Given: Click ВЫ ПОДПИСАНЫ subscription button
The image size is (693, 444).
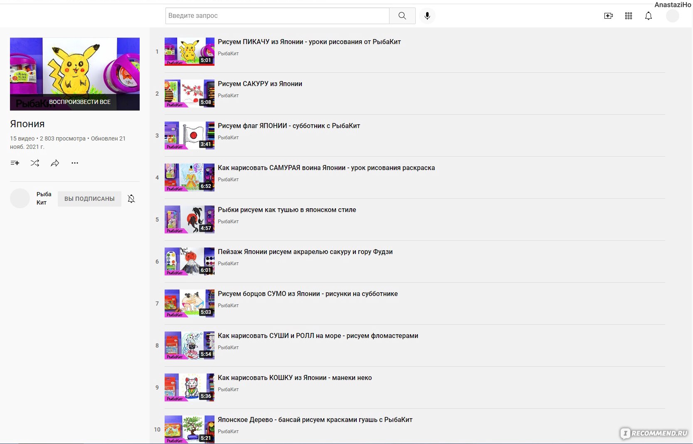Looking at the screenshot, I should tap(89, 199).
